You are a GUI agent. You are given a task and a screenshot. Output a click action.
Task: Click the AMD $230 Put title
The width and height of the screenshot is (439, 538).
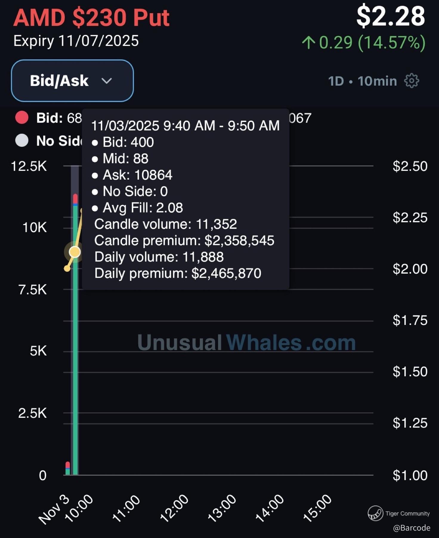click(x=91, y=17)
